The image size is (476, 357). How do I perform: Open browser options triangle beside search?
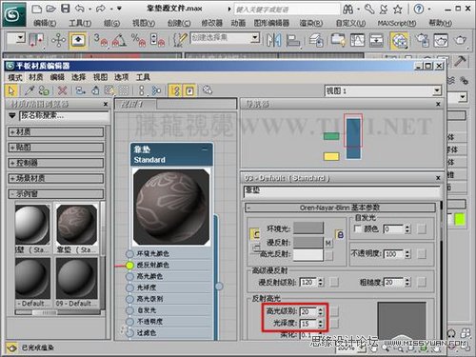(12, 115)
